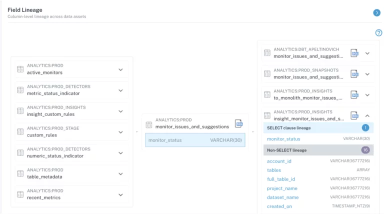Viewport: 384px width, 214px height.
Task: Click the 'ANALYTICS:PROD_STAGE' schema label
Action: click(53, 128)
